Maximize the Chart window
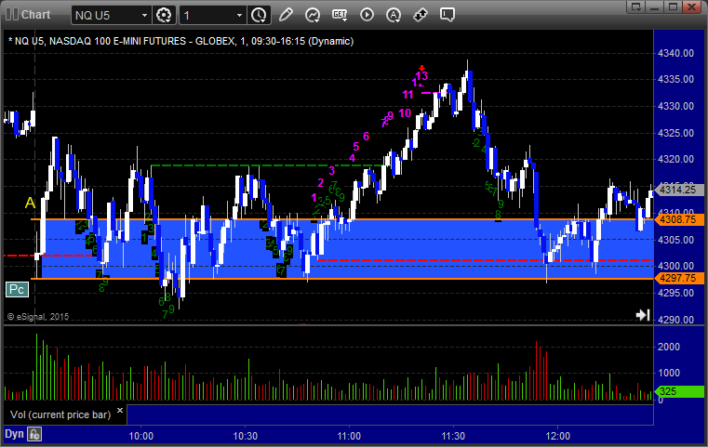Image resolution: width=708 pixels, height=447 pixels. 673,7
